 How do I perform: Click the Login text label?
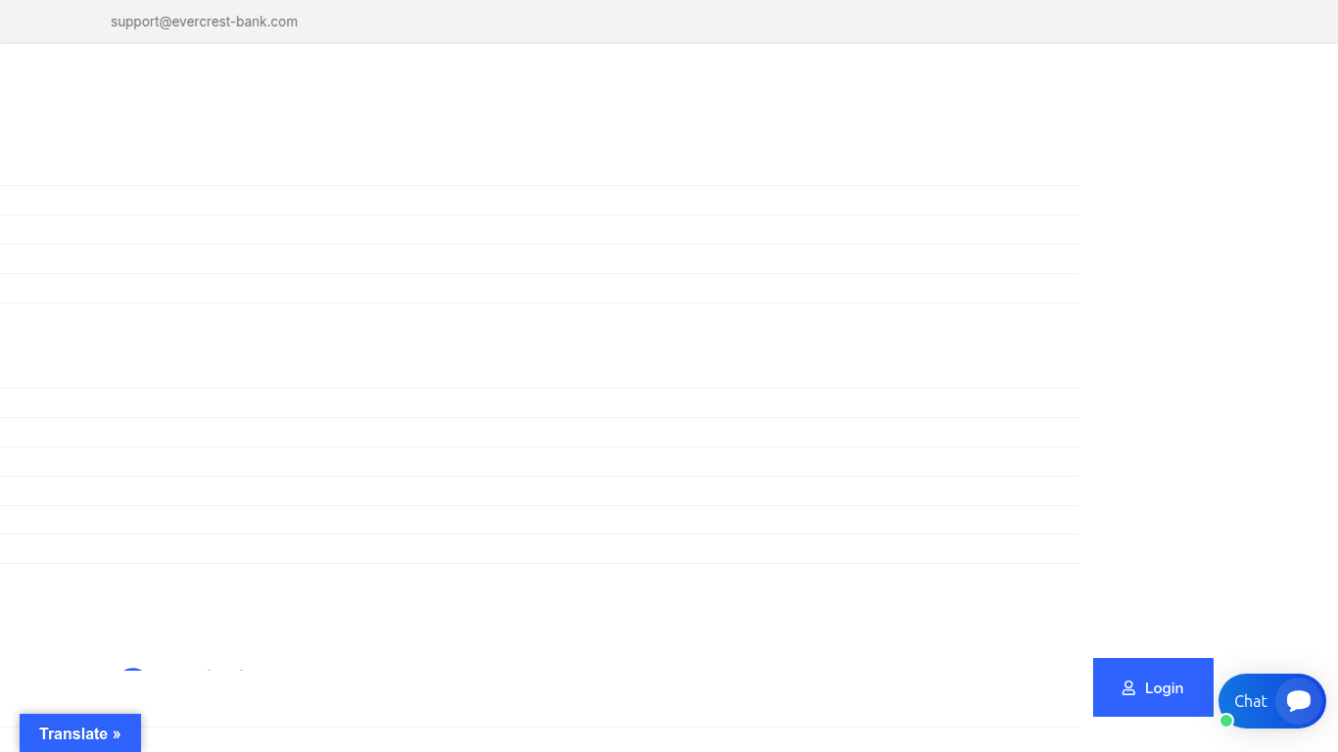1164,688
